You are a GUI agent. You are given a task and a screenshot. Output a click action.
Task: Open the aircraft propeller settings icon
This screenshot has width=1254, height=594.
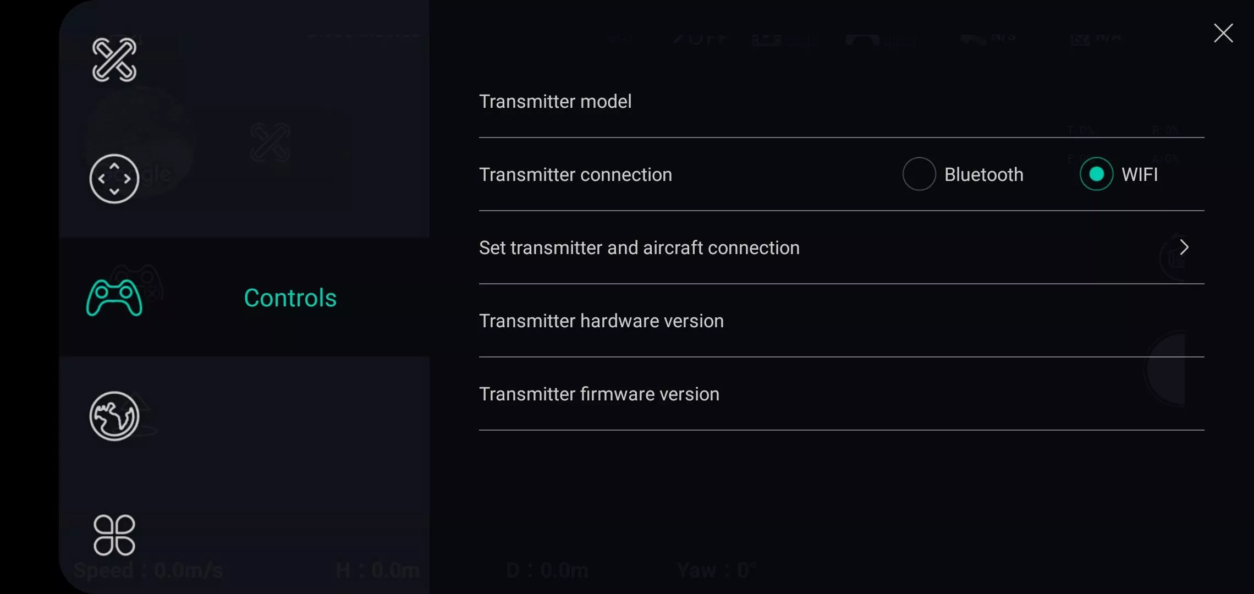click(x=114, y=60)
